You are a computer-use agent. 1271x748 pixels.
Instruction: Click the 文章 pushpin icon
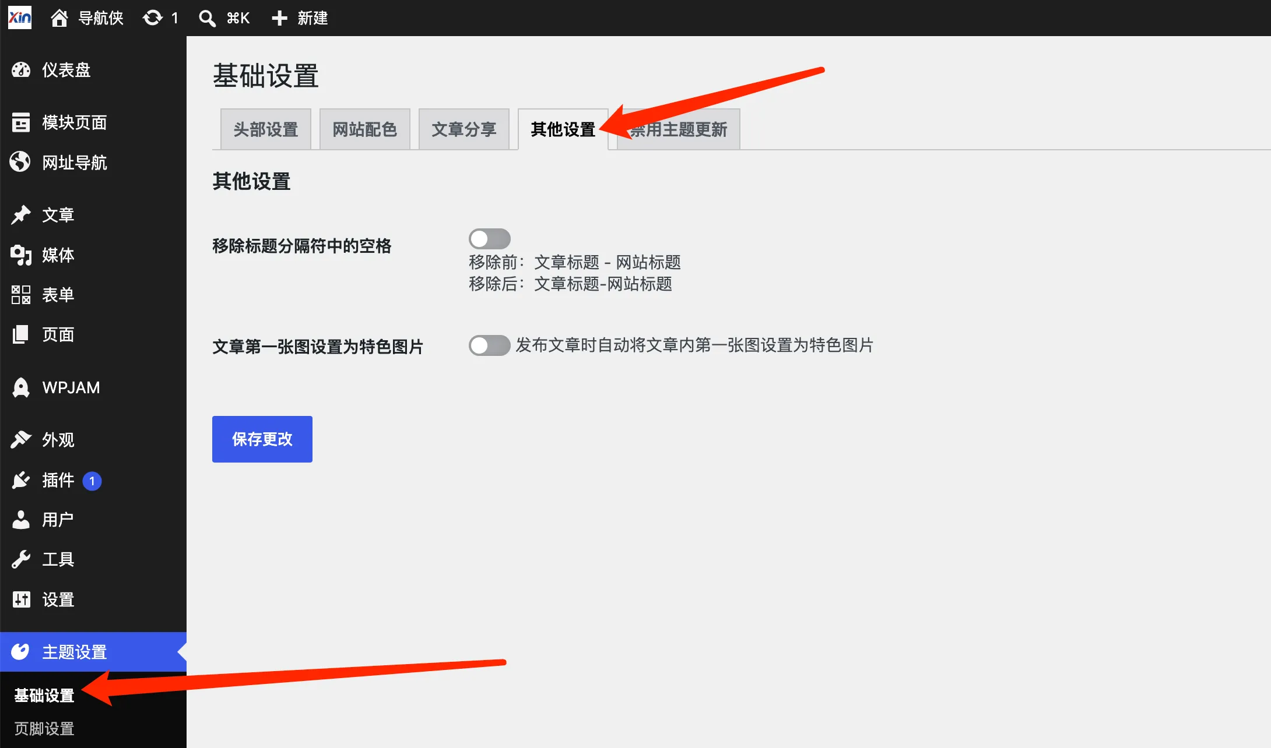click(x=21, y=214)
